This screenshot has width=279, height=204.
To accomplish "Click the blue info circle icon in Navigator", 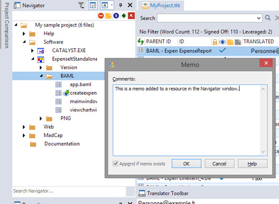I will coord(116,16).
